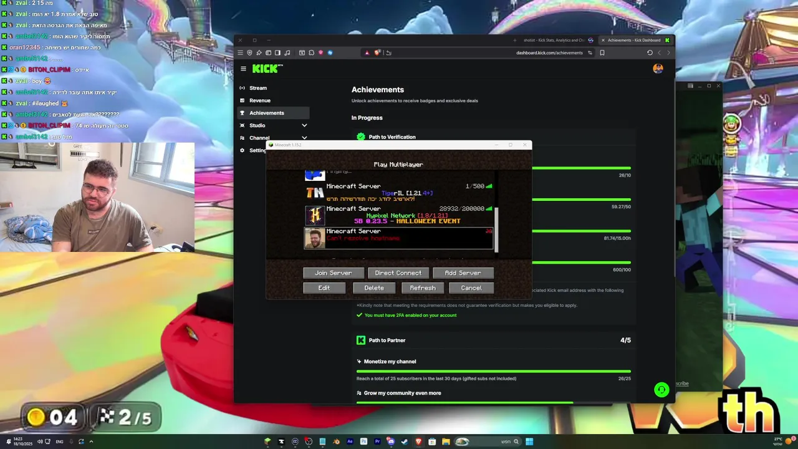
Task: Click the Brave rewards triangle icon
Action: [367, 52]
